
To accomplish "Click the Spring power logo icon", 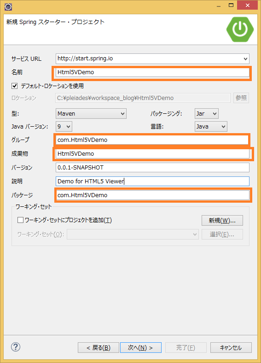I will [x=240, y=29].
